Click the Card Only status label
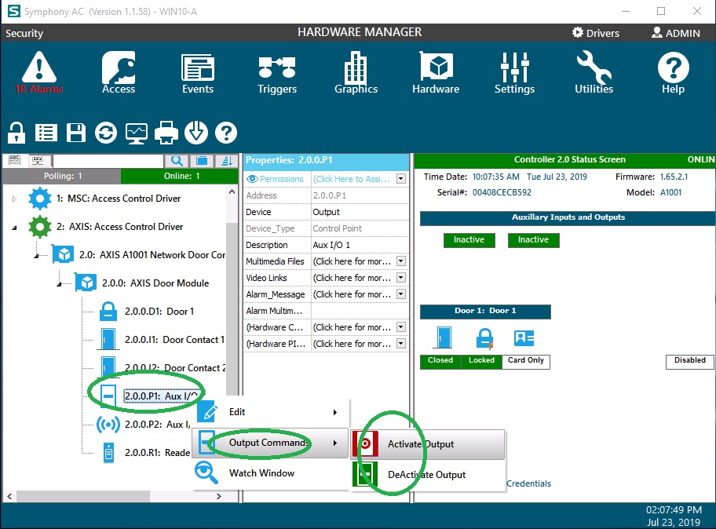The width and height of the screenshot is (716, 529). pyautogui.click(x=526, y=361)
